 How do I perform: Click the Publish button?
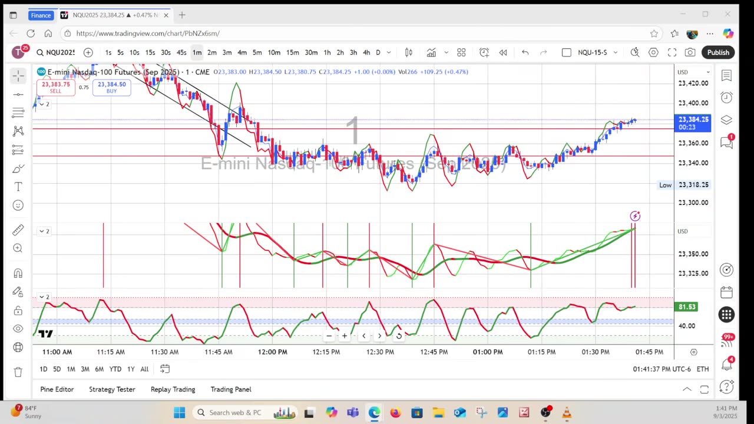718,52
